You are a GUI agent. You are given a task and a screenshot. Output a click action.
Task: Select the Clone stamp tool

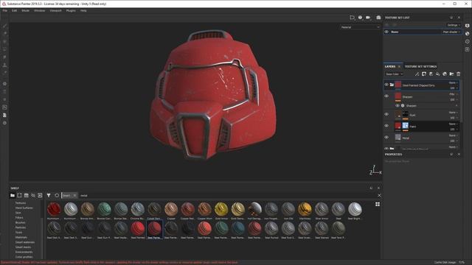pyautogui.click(x=4, y=65)
